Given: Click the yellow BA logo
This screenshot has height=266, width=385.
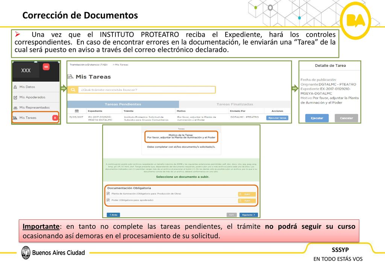Looking at the screenshot, I should click(356, 21).
